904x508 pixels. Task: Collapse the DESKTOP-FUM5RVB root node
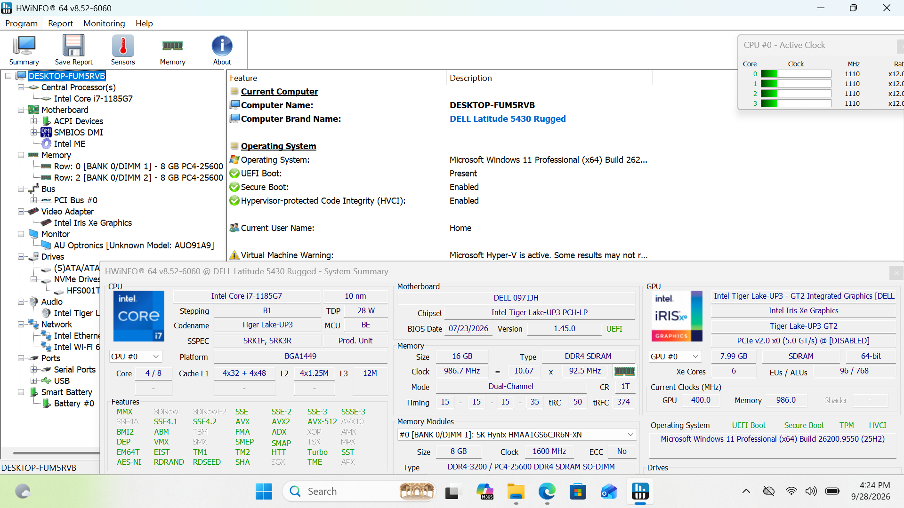(x=8, y=76)
